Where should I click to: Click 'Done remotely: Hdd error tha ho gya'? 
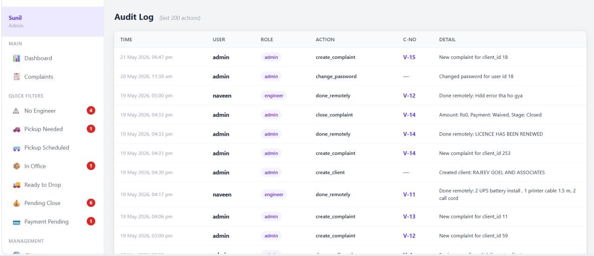[481, 96]
